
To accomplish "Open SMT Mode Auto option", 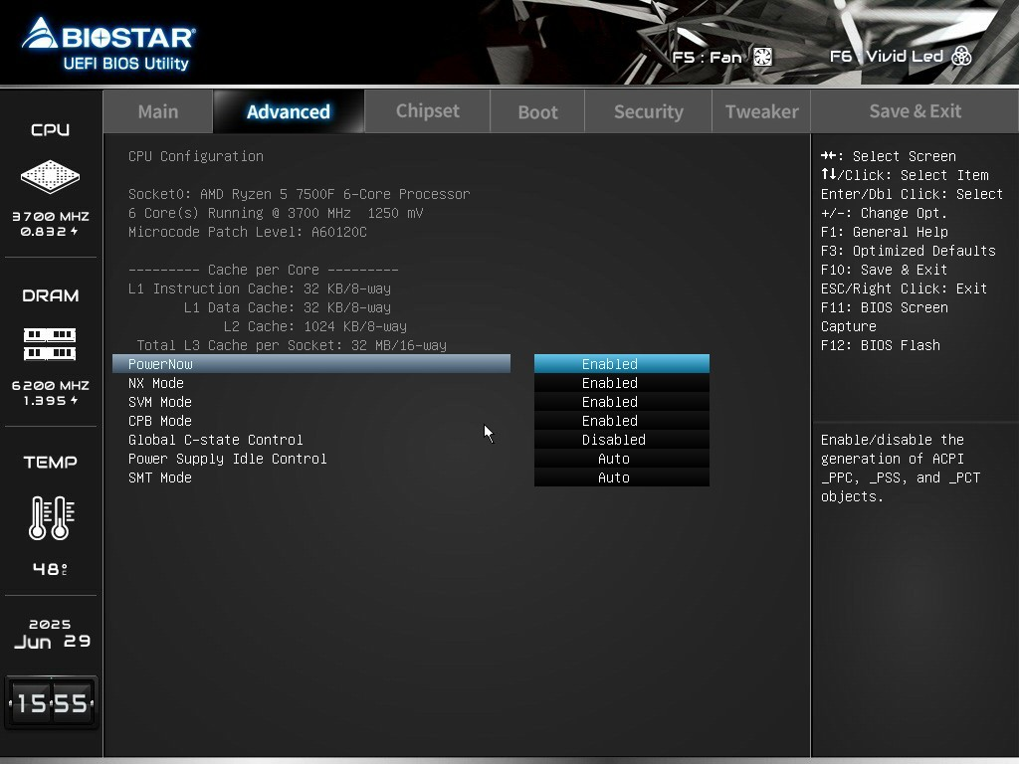I will [x=621, y=477].
